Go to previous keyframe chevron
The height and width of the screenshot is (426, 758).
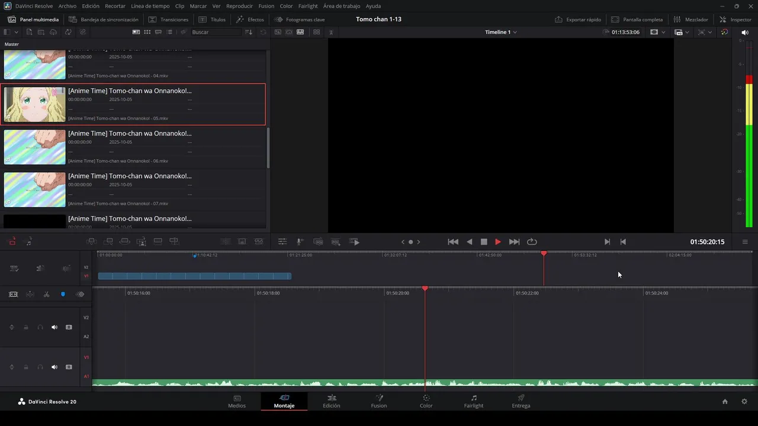pos(403,241)
